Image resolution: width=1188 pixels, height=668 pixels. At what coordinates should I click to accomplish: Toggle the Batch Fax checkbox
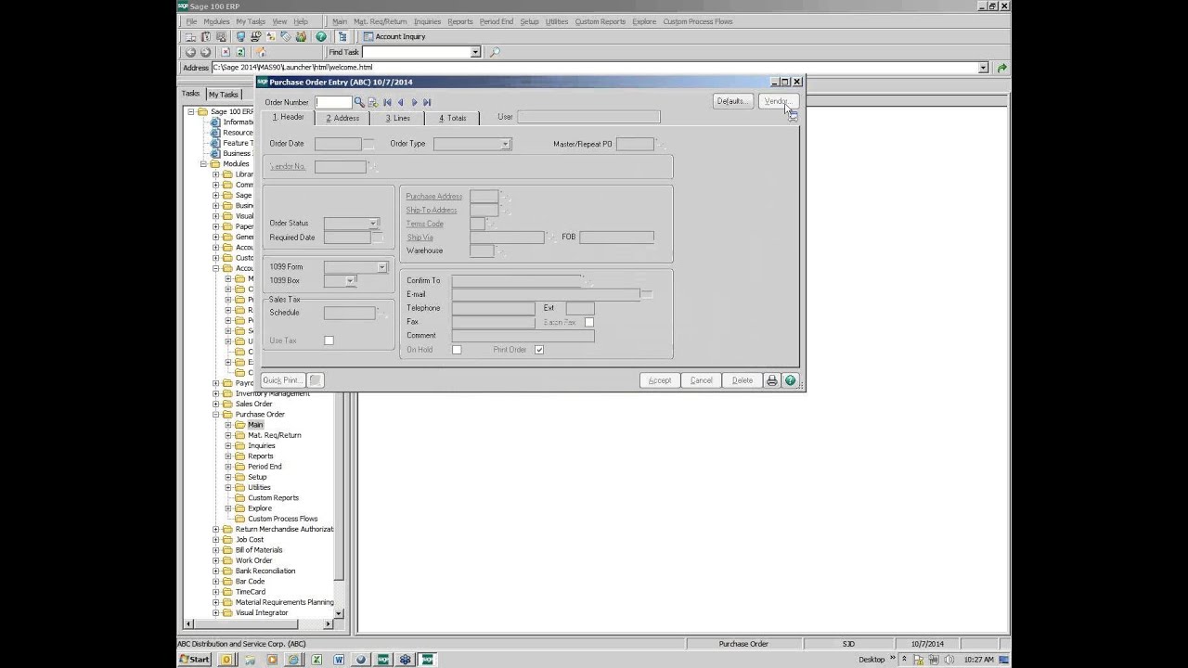tap(588, 322)
